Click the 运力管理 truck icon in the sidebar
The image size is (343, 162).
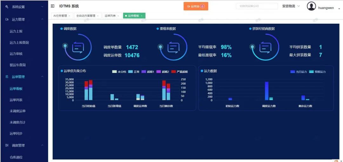[7, 19]
